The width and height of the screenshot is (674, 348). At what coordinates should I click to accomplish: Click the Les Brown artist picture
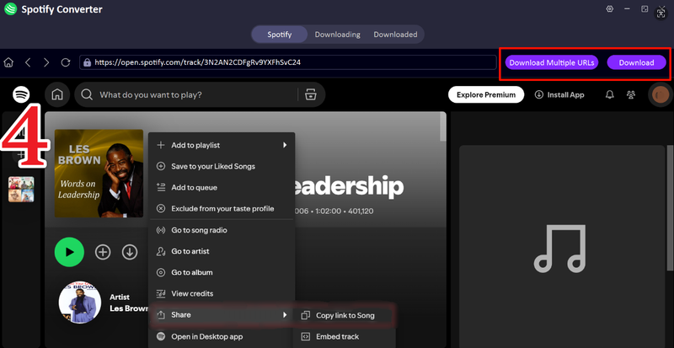80,302
